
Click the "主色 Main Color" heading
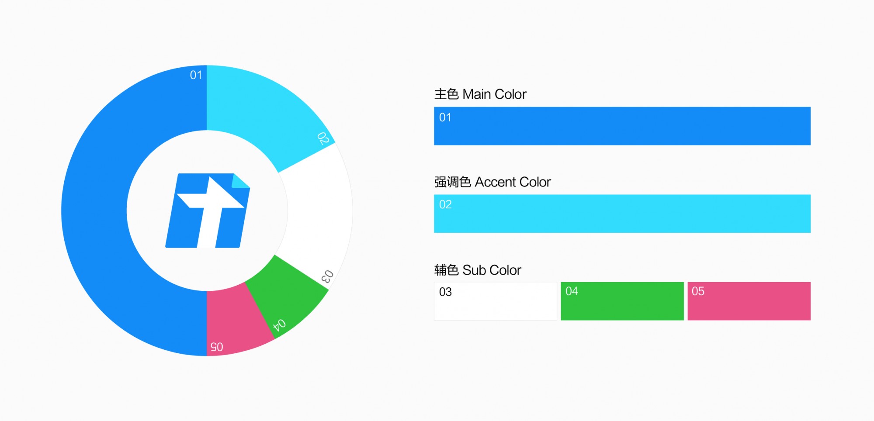coord(480,94)
